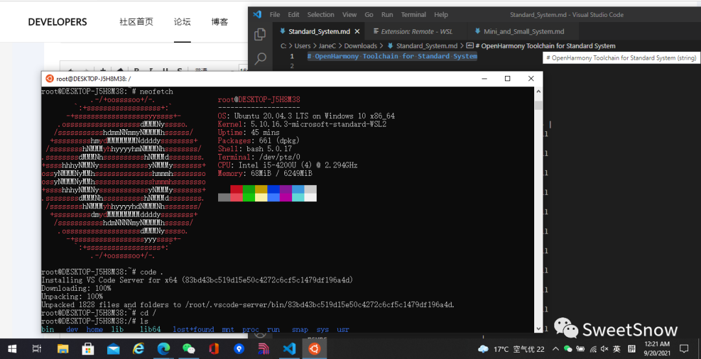Open breadcrumb dropdown for C: drive
The height and width of the screenshot is (359, 701).
(284, 45)
